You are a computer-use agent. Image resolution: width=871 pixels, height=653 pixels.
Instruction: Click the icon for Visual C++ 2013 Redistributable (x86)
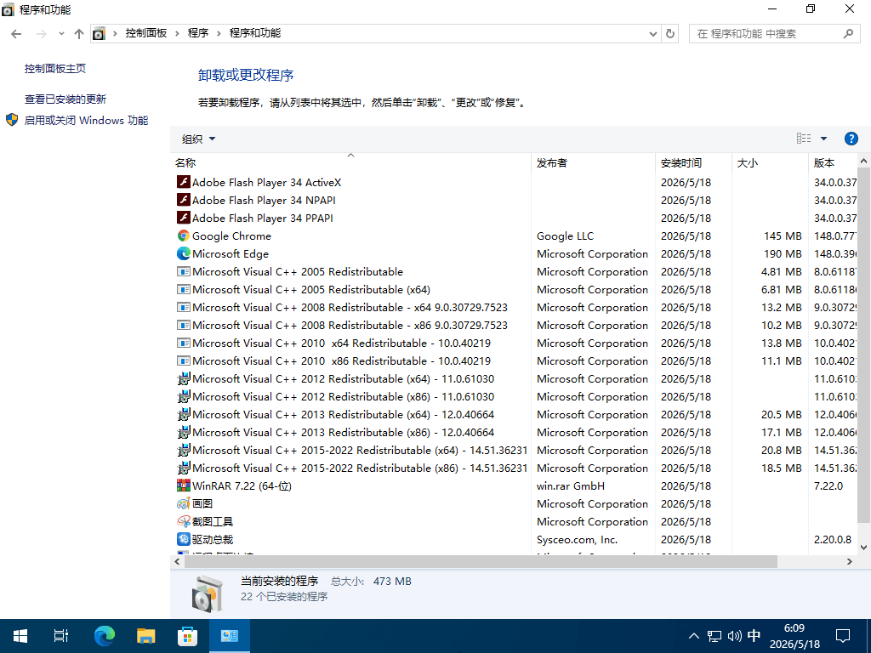tap(184, 432)
